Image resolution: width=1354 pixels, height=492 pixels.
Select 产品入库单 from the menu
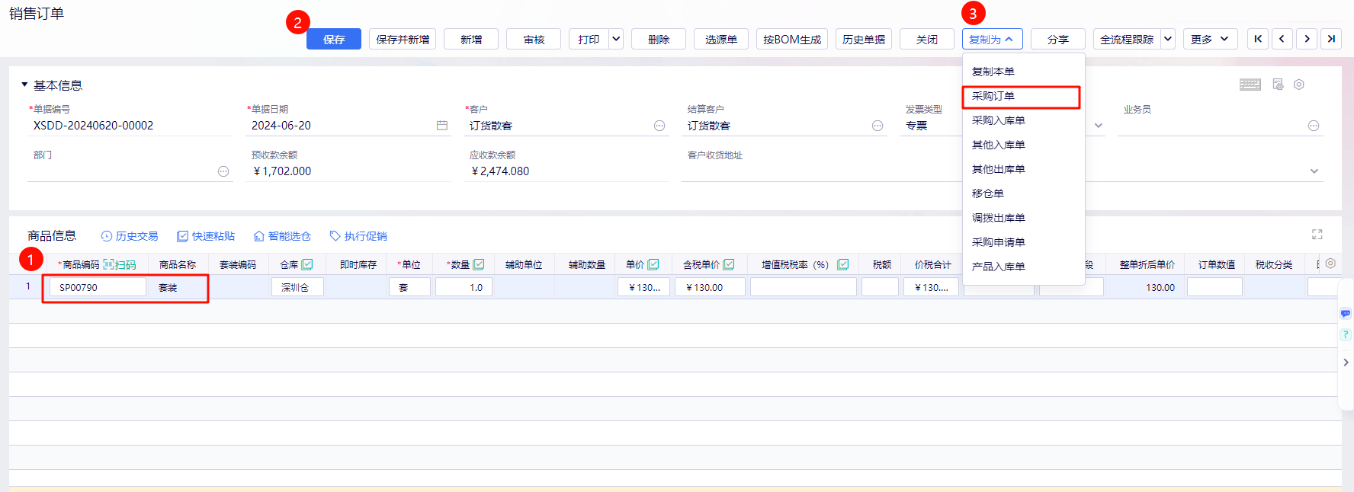(x=1023, y=267)
